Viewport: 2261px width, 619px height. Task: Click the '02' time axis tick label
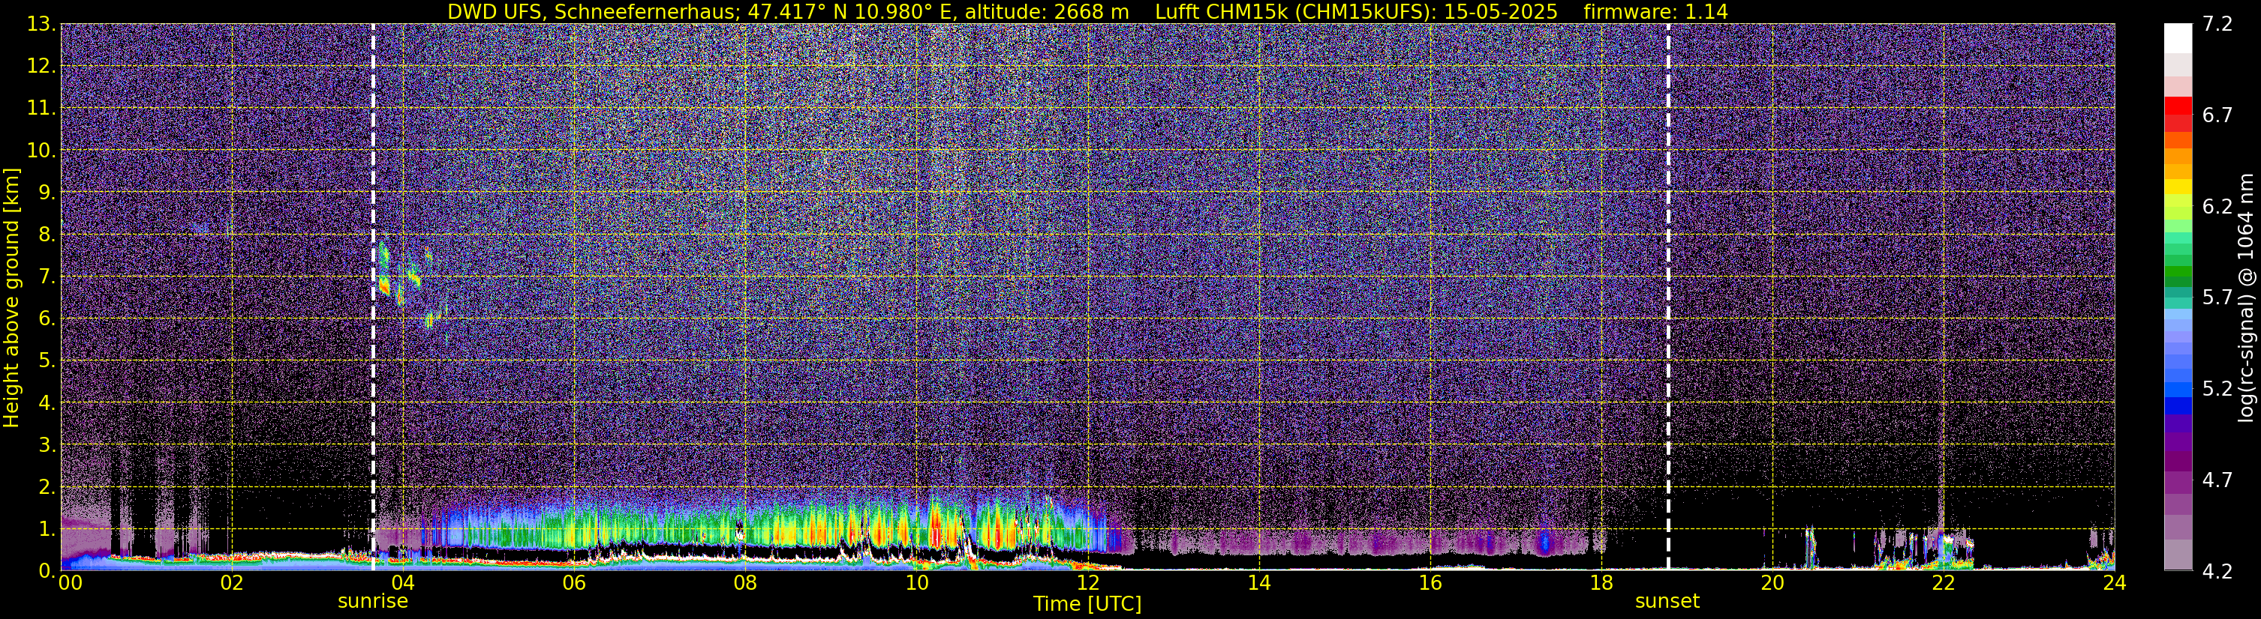coord(231,583)
